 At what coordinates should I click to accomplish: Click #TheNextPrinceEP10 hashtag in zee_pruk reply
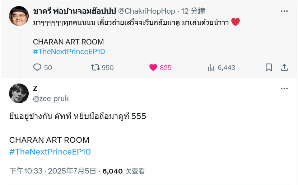pos(50,152)
